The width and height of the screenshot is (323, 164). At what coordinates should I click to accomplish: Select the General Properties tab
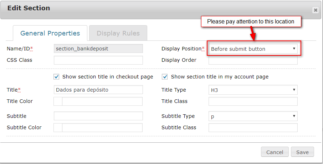click(50, 33)
